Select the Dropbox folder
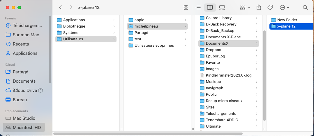Image resolution: width=314 pixels, height=136 pixels. (228, 50)
